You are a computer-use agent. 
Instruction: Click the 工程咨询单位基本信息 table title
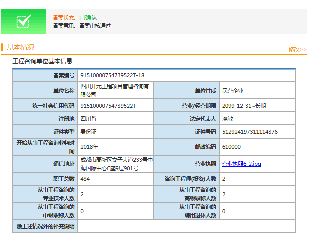pyautogui.click(x=42, y=61)
